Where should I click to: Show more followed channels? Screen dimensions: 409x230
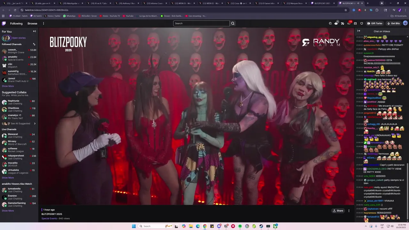pos(8,86)
